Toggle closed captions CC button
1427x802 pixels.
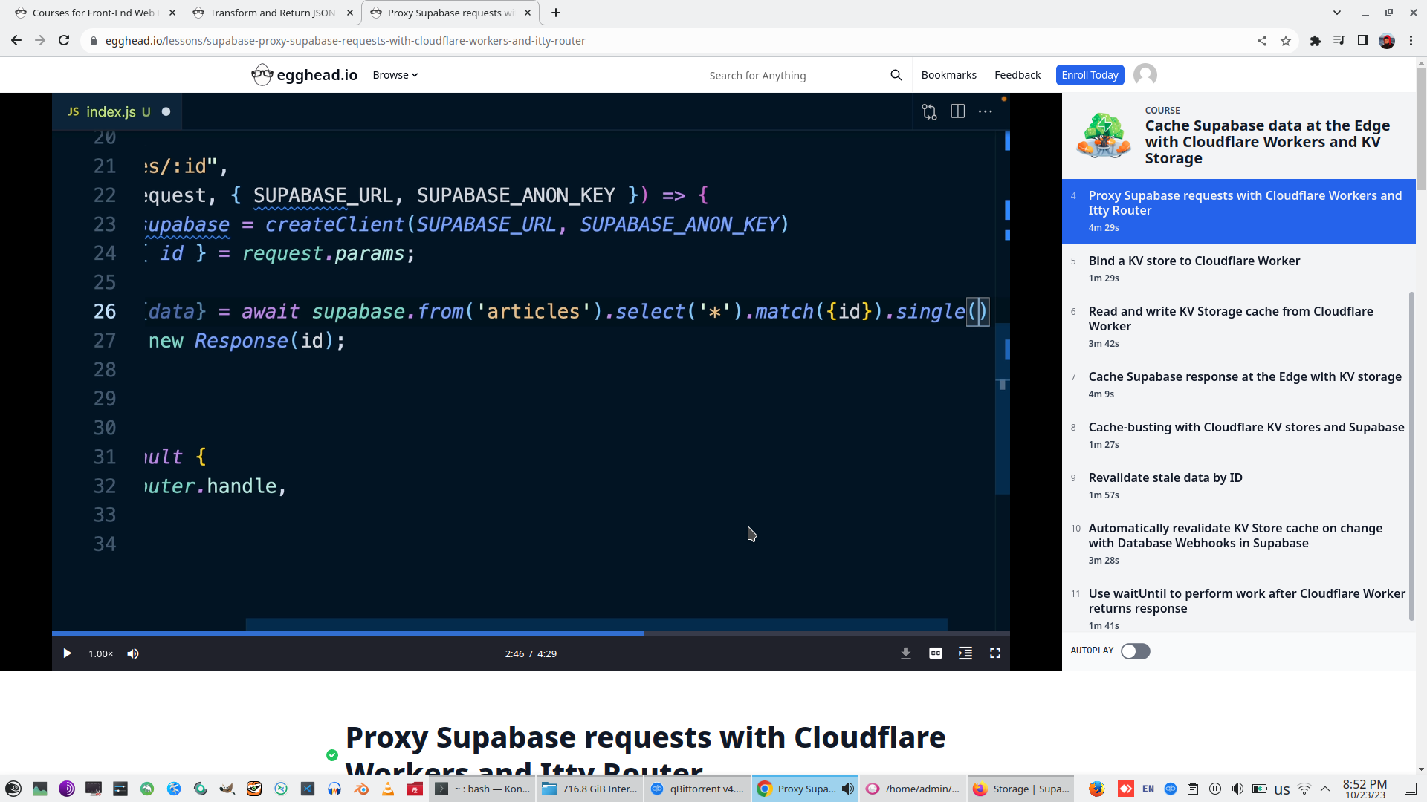(935, 653)
